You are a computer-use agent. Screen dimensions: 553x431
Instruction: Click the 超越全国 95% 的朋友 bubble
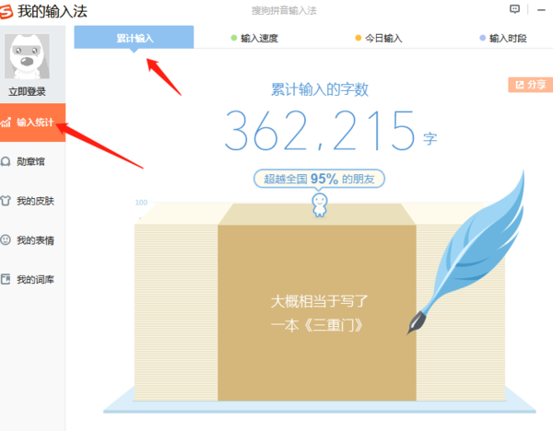click(319, 179)
